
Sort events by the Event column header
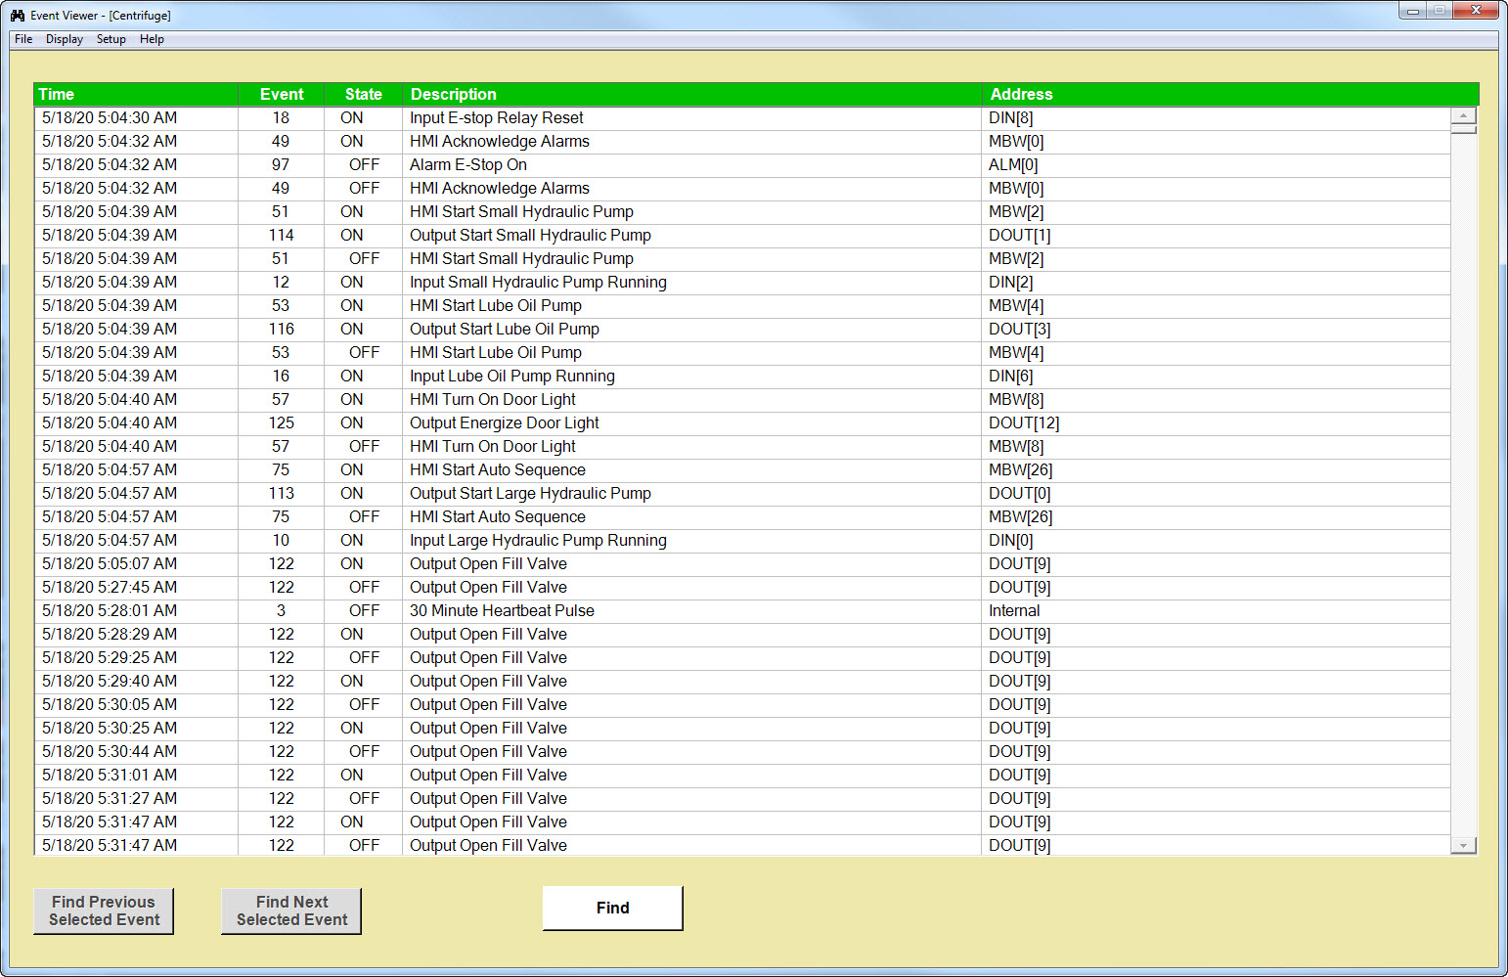point(282,94)
